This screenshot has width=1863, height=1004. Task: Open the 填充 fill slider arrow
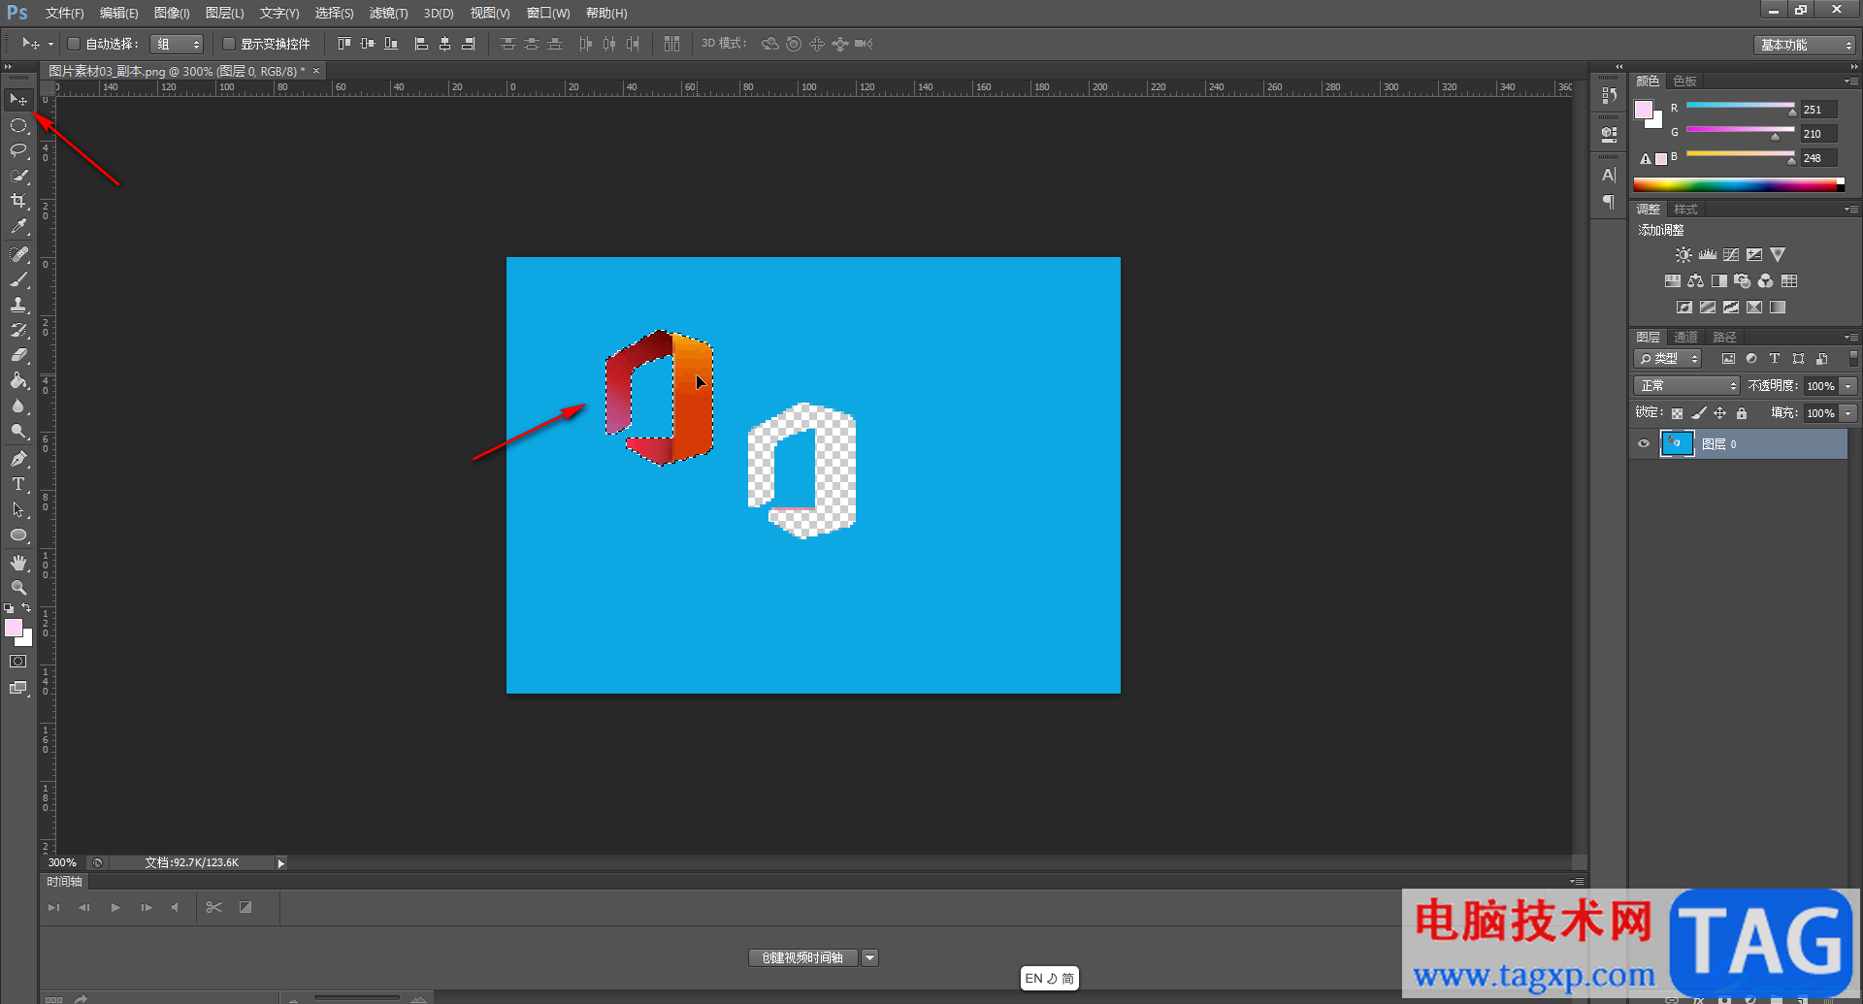pos(1848,413)
